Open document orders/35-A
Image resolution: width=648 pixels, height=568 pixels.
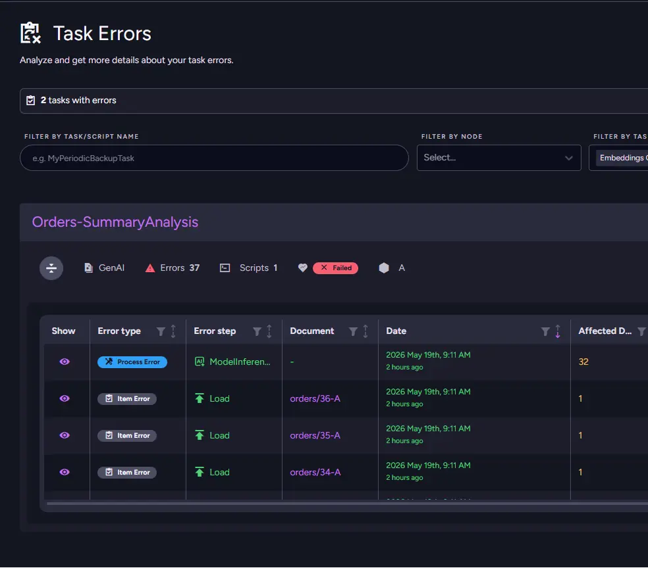pos(315,435)
